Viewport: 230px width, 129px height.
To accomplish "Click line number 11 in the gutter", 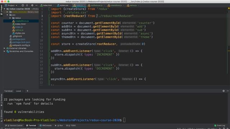I will click(41, 44).
